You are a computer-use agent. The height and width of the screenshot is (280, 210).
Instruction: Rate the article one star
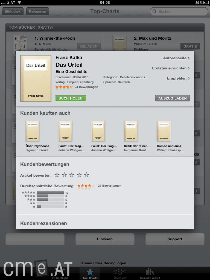click(x=57, y=175)
